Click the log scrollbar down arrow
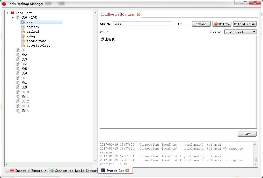The width and height of the screenshot is (263, 178). click(x=255, y=165)
